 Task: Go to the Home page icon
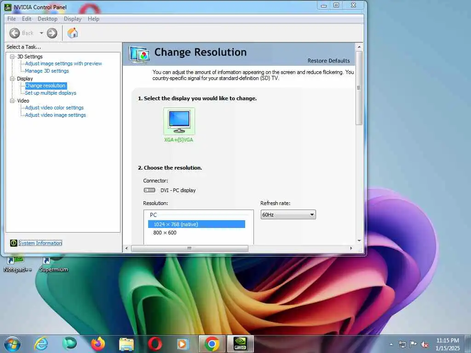point(72,33)
